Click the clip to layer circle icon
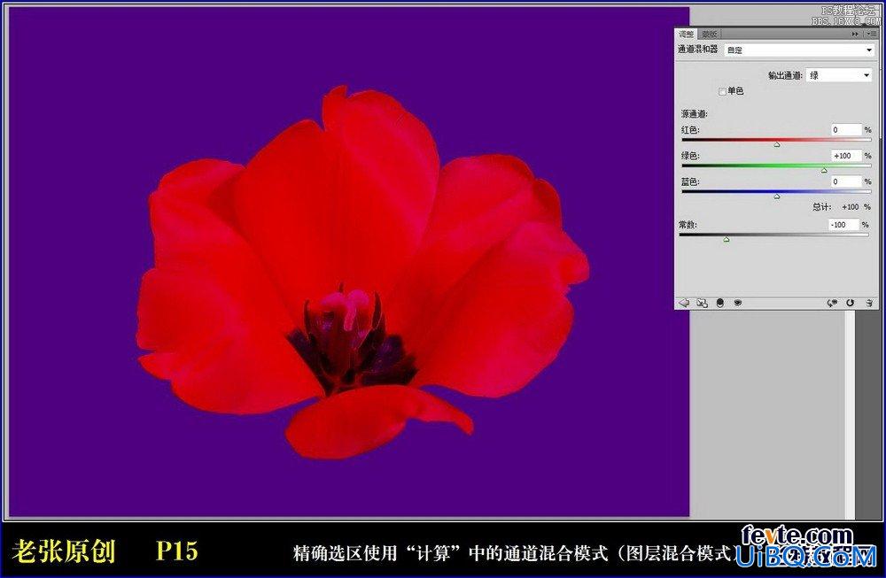This screenshot has width=886, height=578. (x=719, y=303)
